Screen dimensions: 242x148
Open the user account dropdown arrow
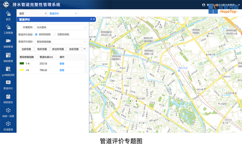(239, 5)
